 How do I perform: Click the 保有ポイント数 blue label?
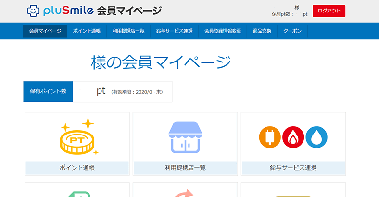(x=48, y=91)
